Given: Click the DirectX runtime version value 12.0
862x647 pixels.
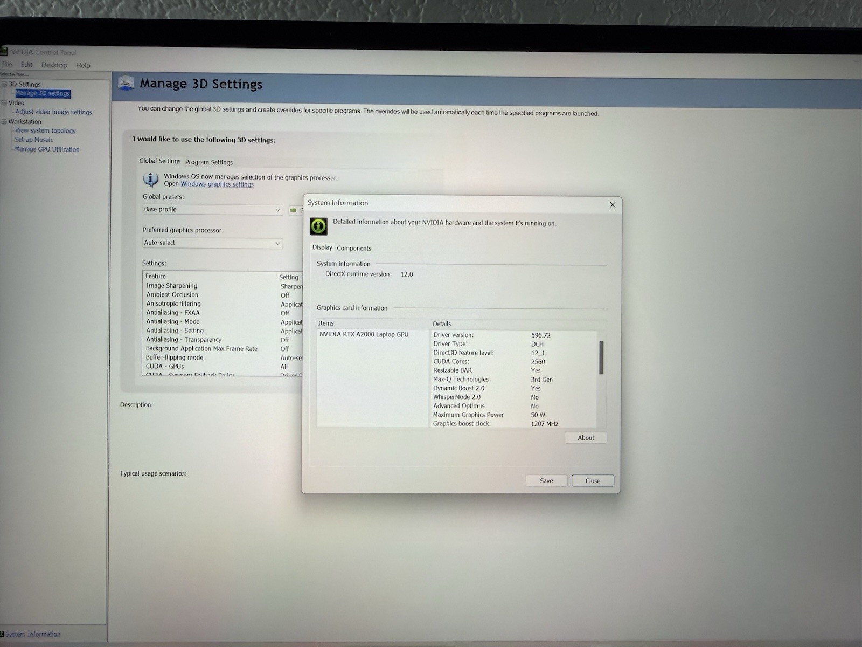Looking at the screenshot, I should 407,274.
